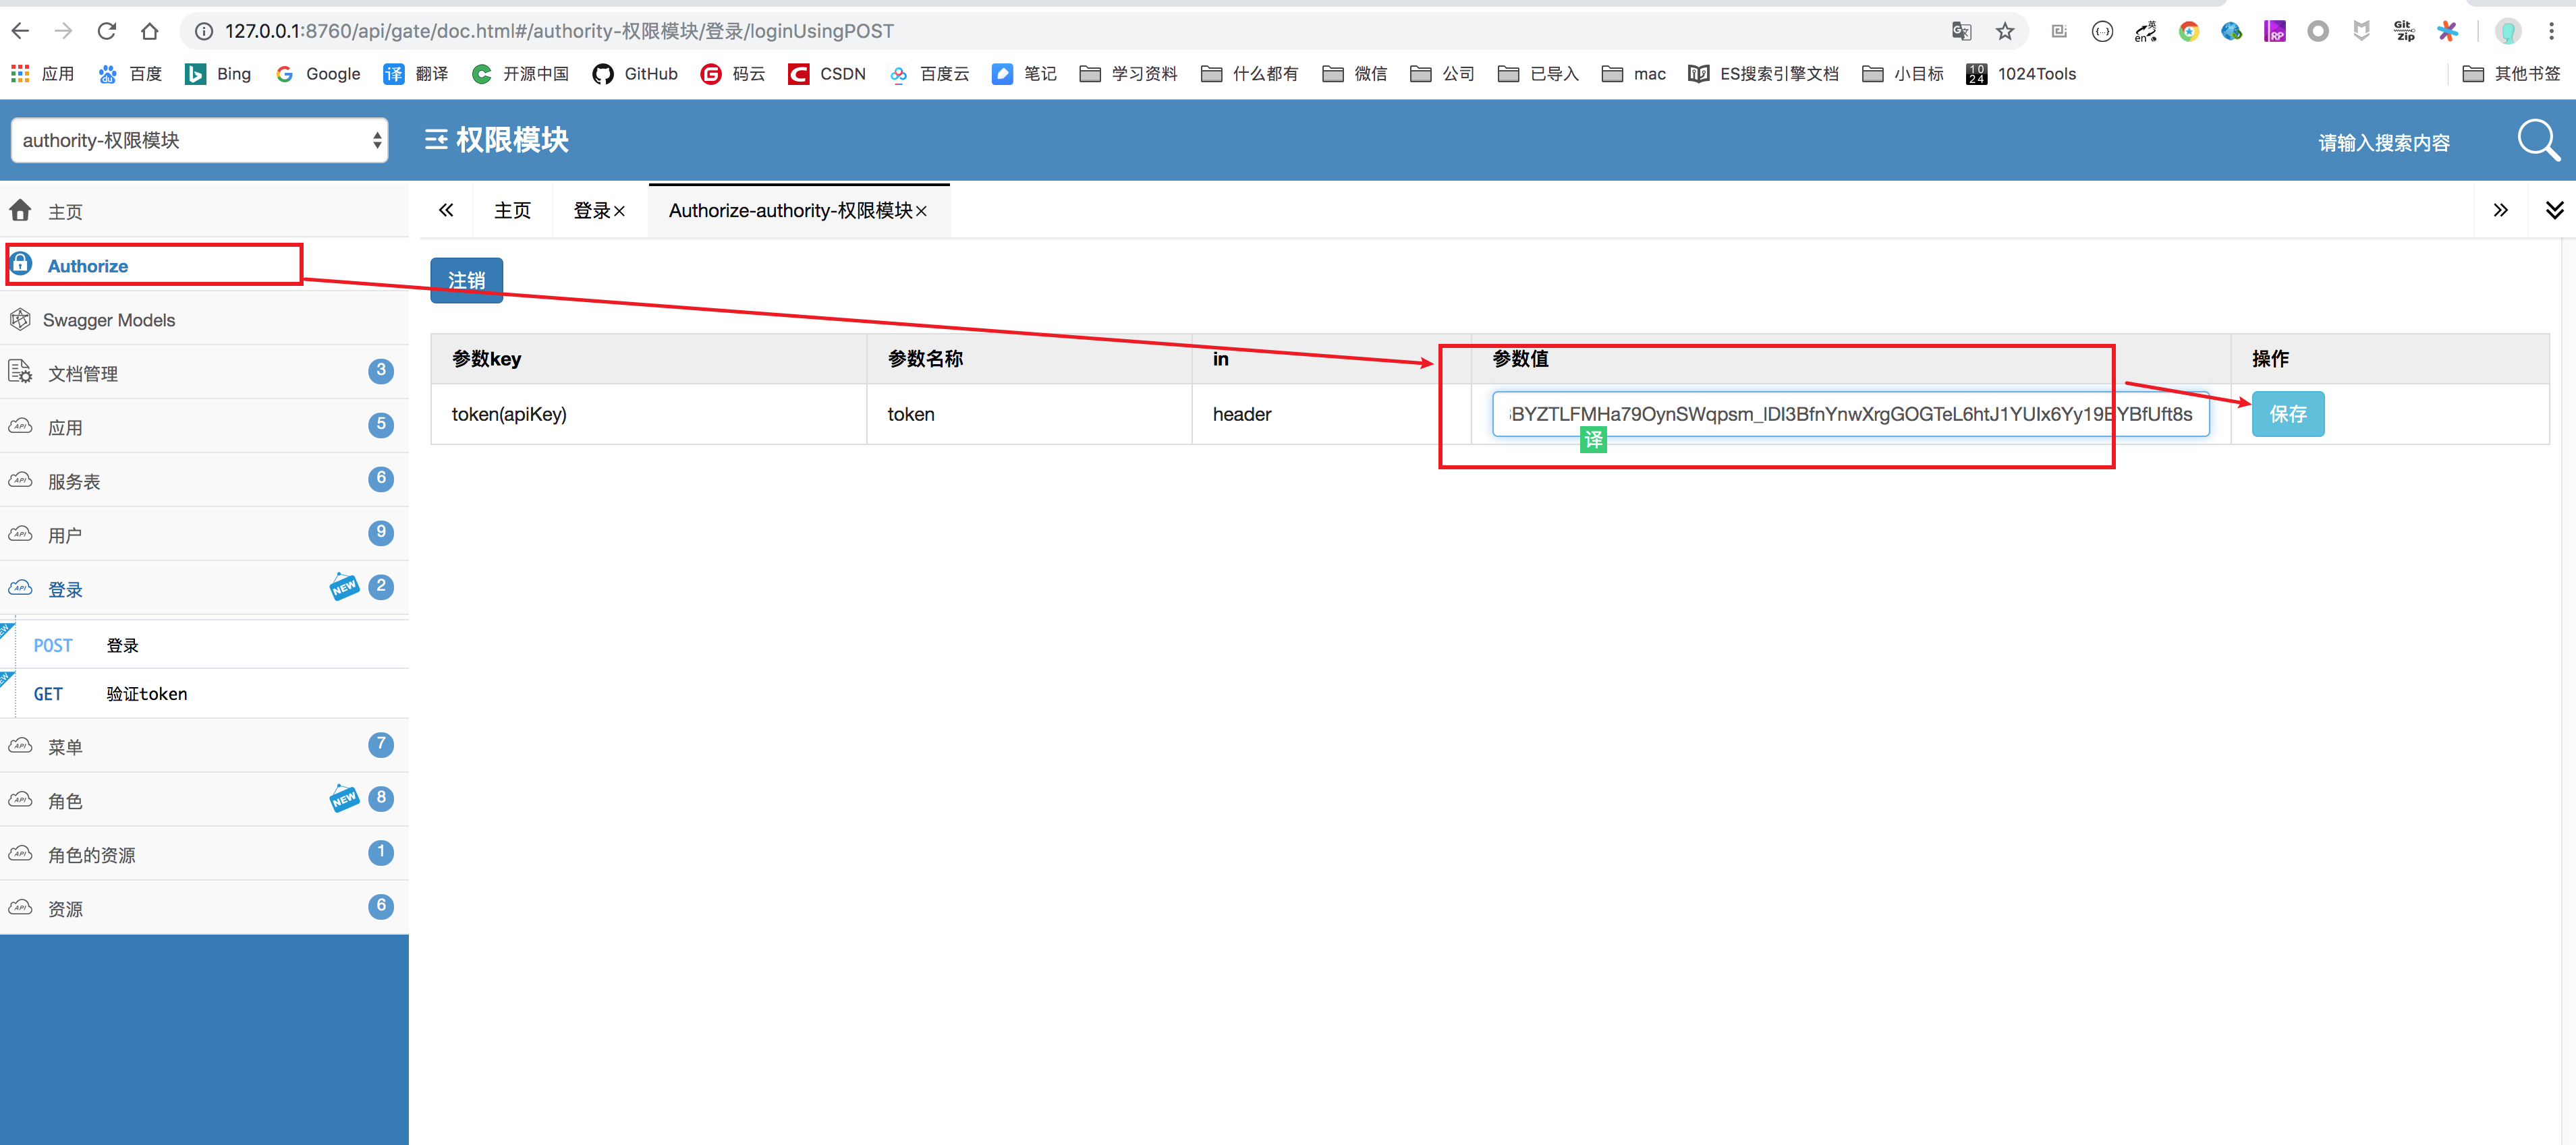2576x1145 pixels.
Task: Click the search magnifier icon
Action: [x=2533, y=140]
